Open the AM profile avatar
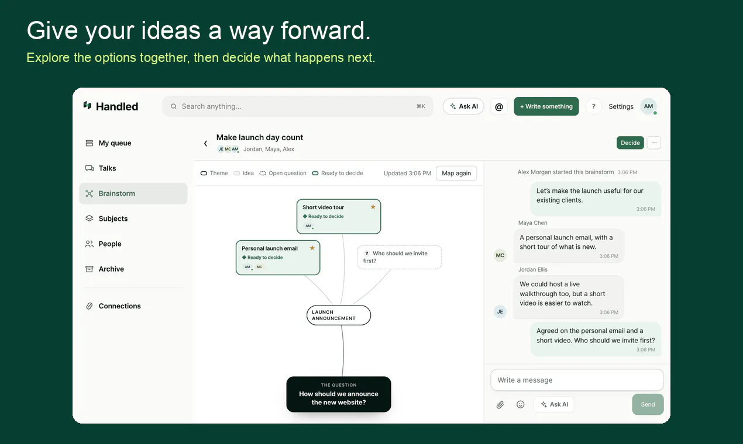This screenshot has width=743, height=444. pos(648,106)
